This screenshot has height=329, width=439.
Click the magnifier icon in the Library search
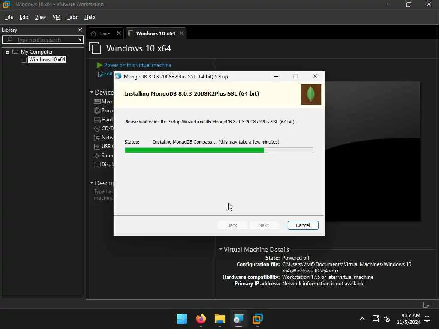pyautogui.click(x=9, y=39)
